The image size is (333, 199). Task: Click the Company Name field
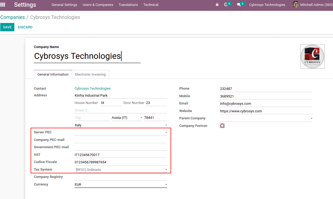87,56
